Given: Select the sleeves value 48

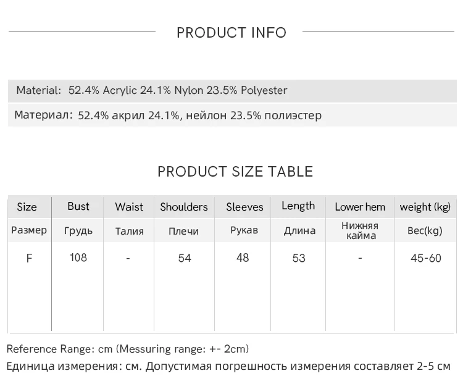Looking at the screenshot, I should tap(243, 258).
